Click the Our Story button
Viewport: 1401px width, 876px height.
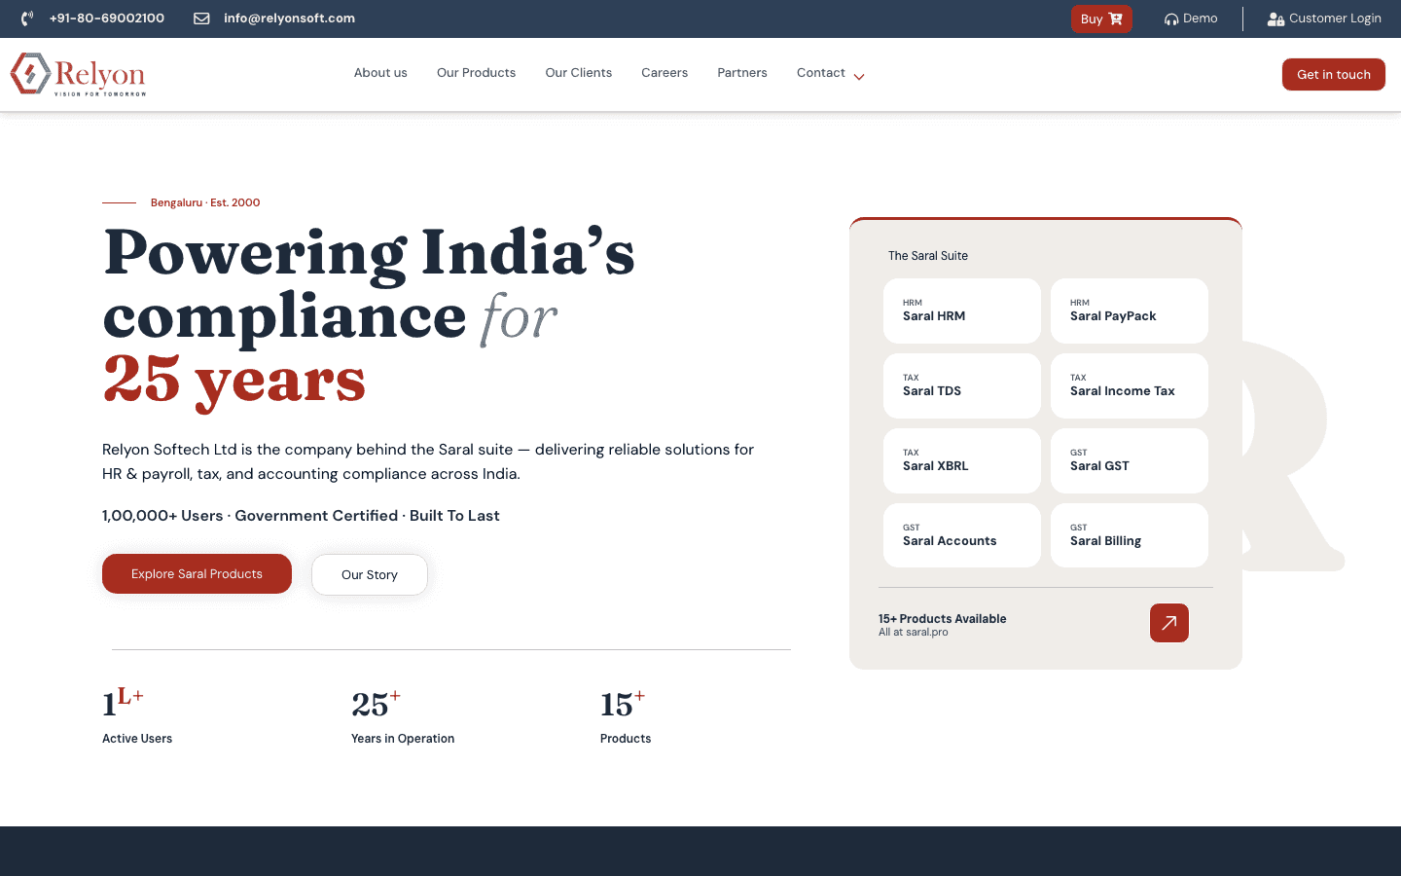tap(370, 574)
